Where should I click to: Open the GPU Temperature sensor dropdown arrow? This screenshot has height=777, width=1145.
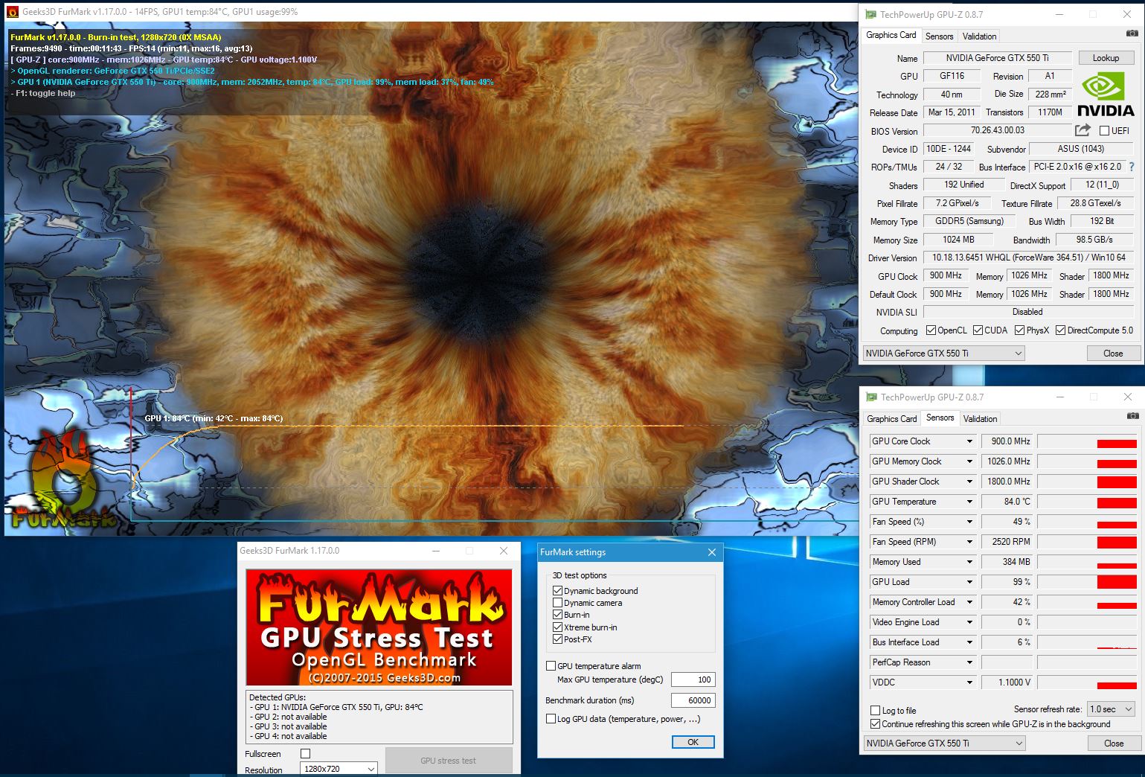(969, 502)
